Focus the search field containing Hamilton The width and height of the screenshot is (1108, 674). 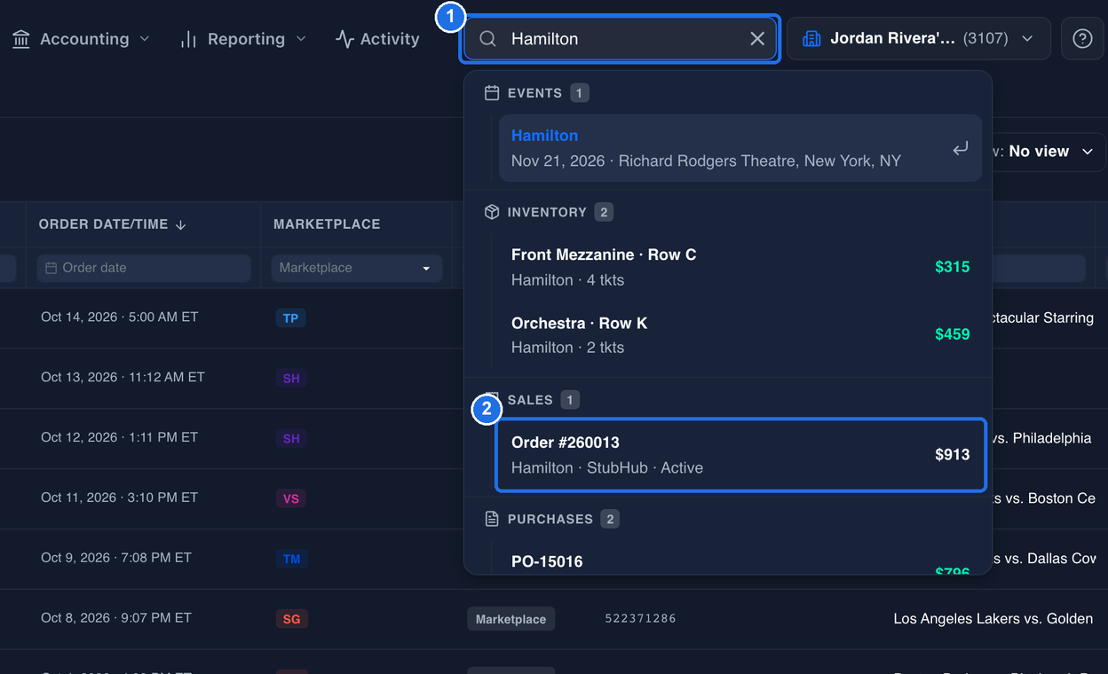(x=620, y=39)
